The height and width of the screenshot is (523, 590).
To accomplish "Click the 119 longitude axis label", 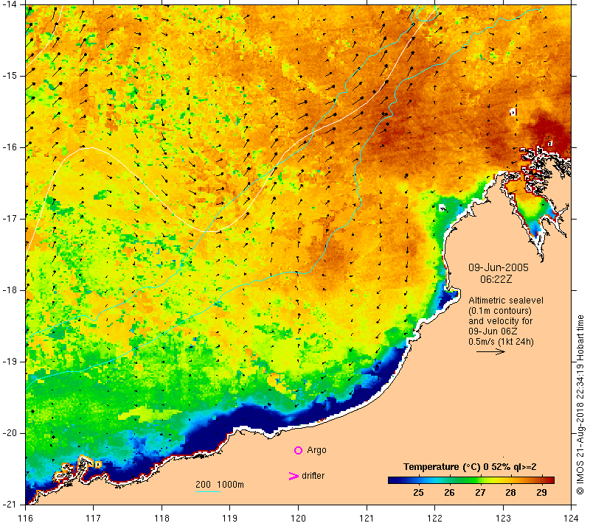I will click(230, 518).
